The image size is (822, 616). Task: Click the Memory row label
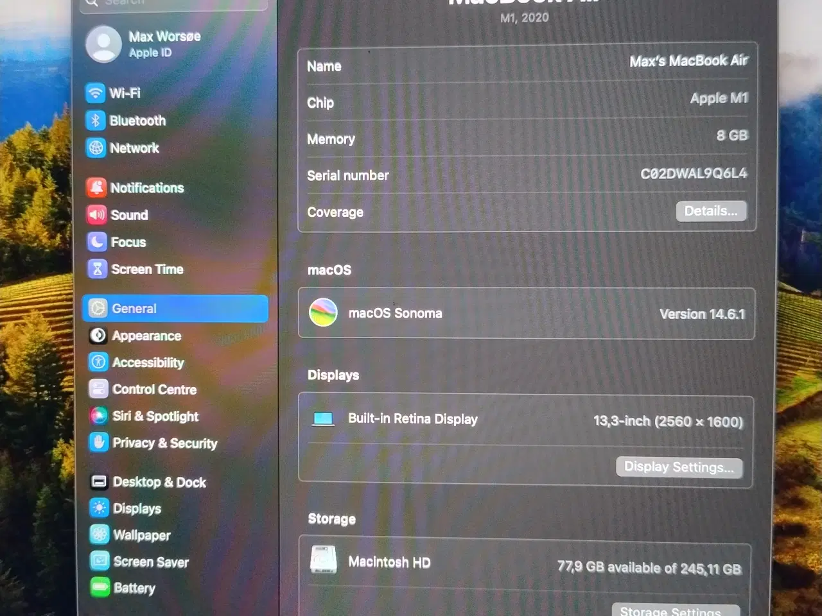[331, 139]
